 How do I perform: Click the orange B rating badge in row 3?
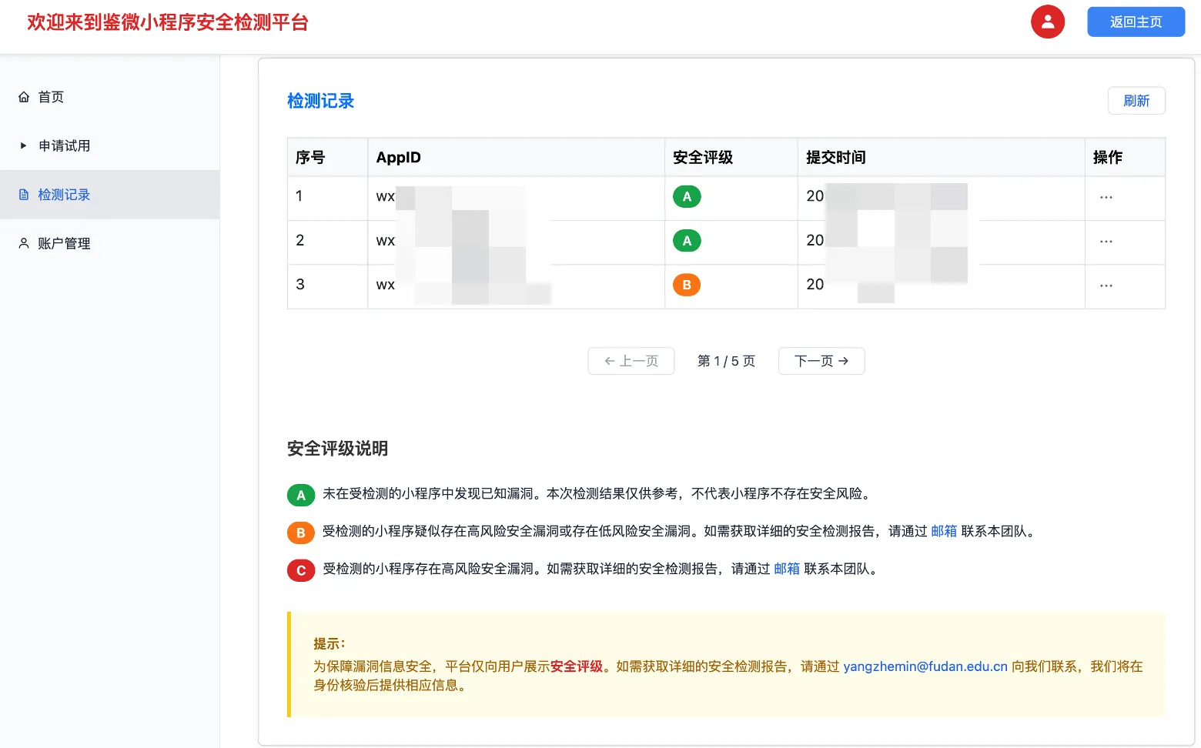[x=687, y=285]
